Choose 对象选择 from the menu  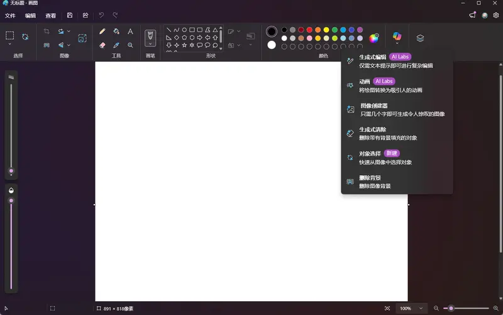(397, 157)
